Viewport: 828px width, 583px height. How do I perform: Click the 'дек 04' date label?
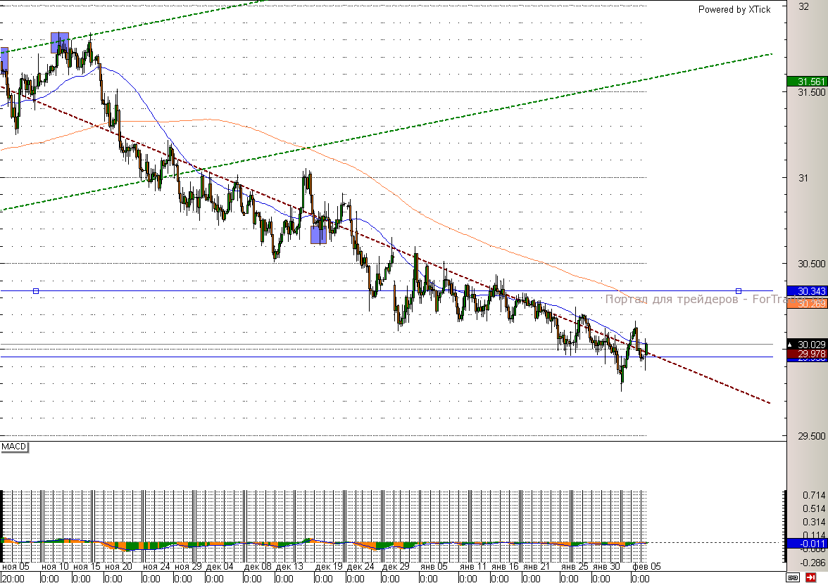tap(220, 567)
